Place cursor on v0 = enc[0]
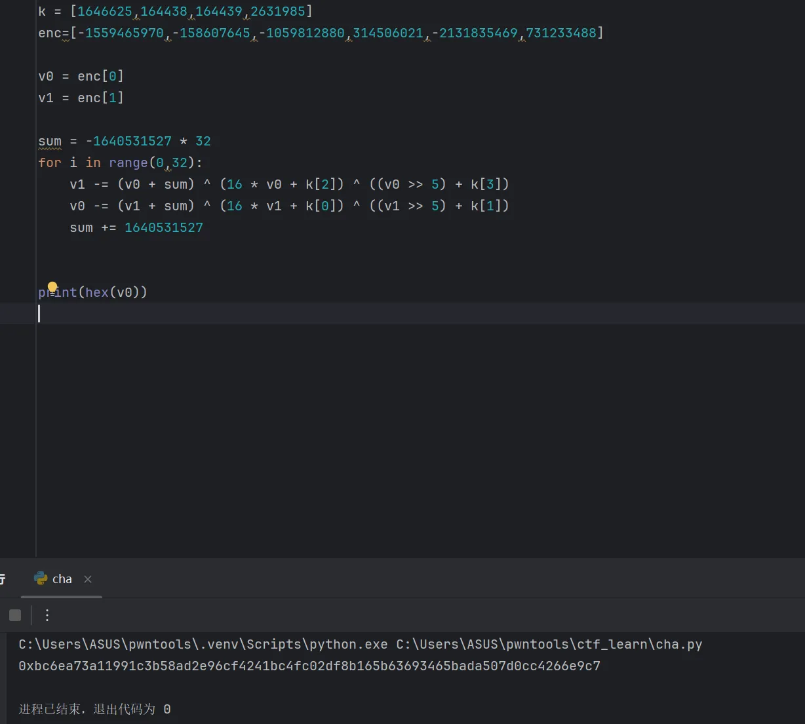 (81, 76)
